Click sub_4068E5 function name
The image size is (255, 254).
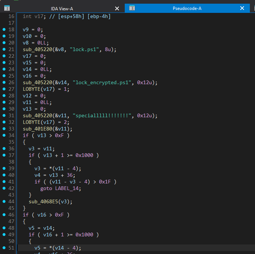click(43, 201)
